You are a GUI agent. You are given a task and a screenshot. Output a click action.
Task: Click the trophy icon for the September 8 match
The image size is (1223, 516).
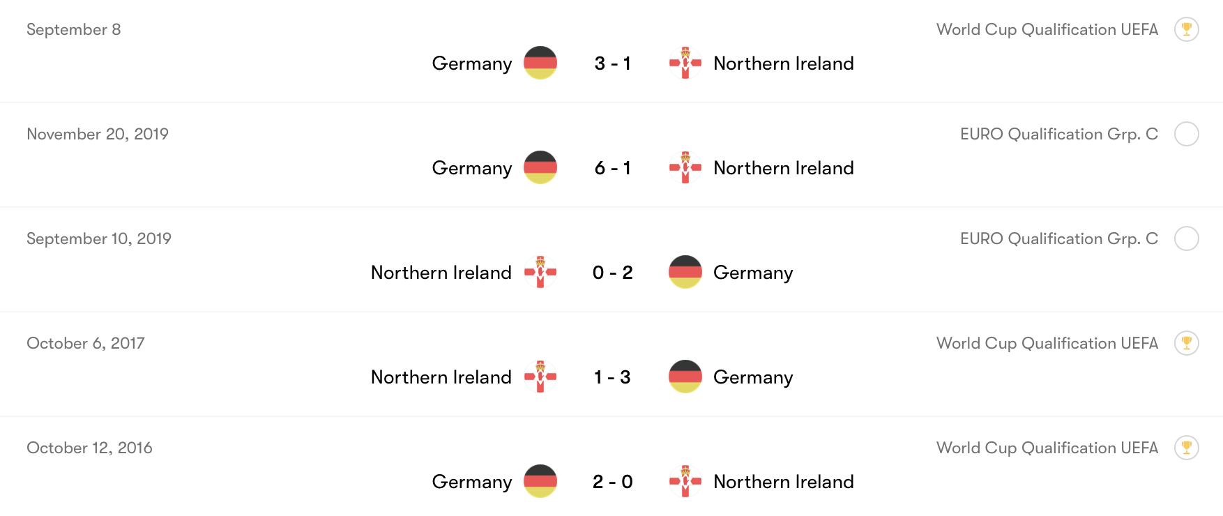tap(1186, 29)
